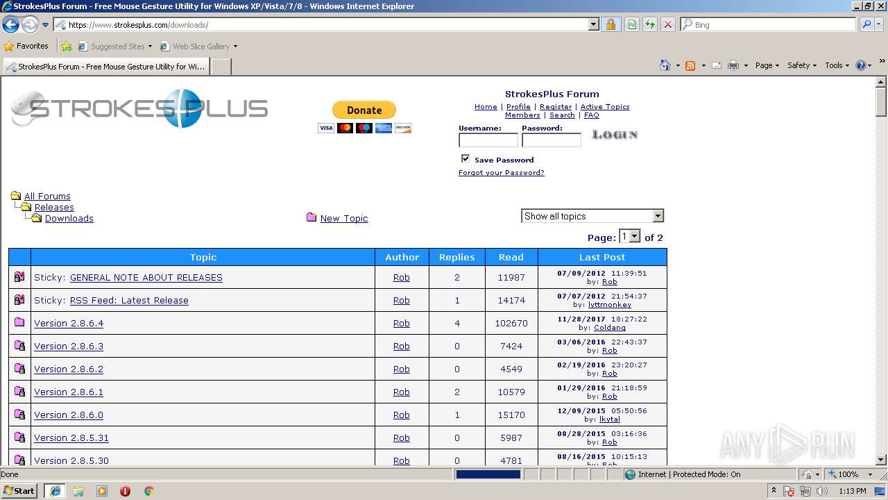Open lyttmonkey's profile link
The width and height of the screenshot is (888, 500).
click(610, 304)
